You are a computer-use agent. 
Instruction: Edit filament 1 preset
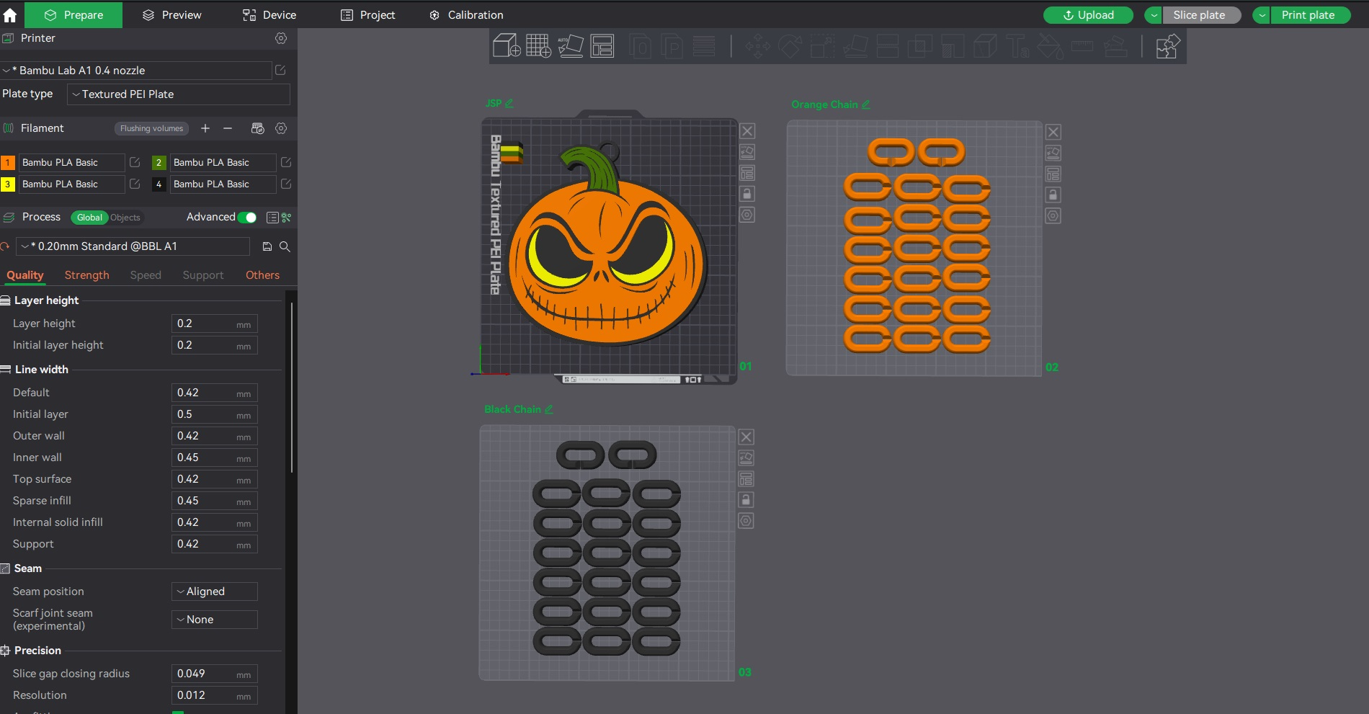pyautogui.click(x=135, y=163)
